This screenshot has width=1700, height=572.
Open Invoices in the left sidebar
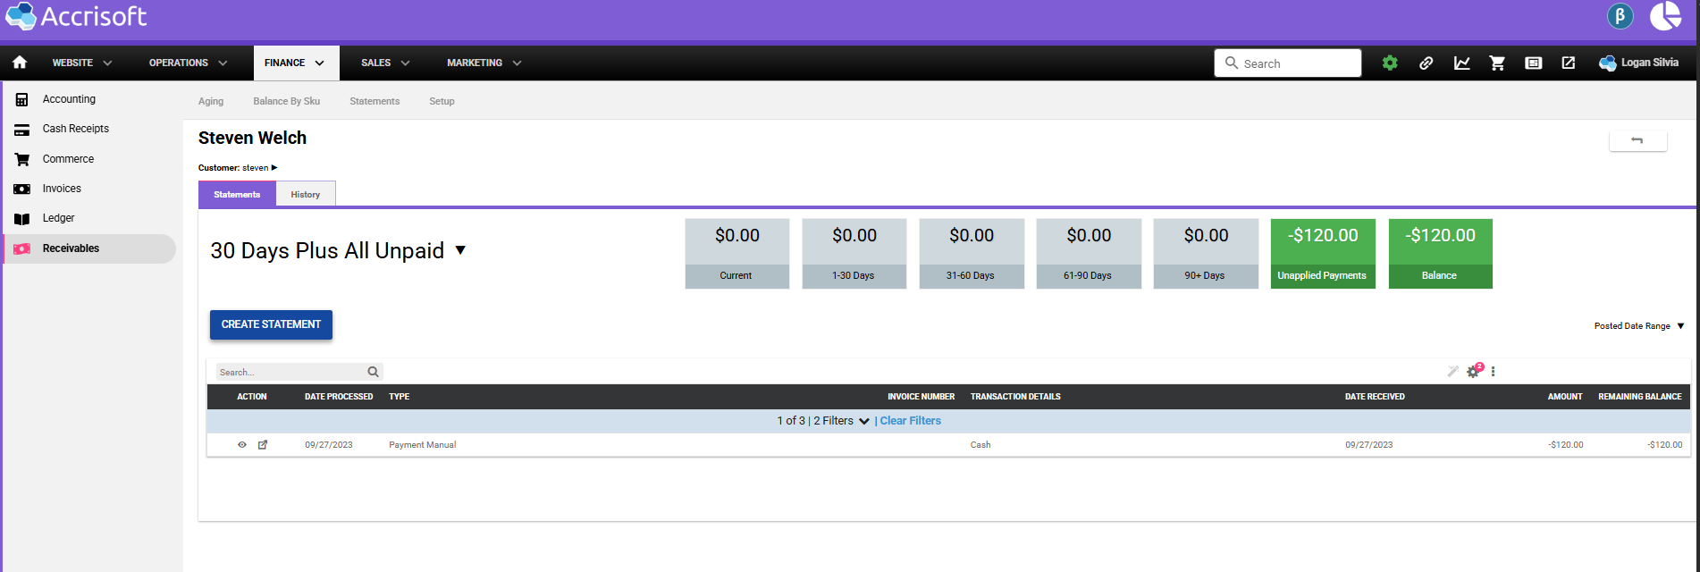[62, 189]
